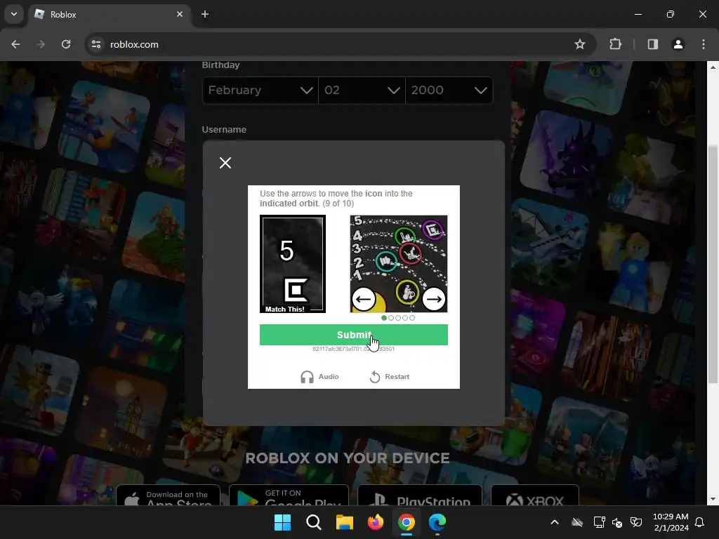Viewport: 719px width, 539px height.
Task: Open the birthday year dropdown showing 2000
Action: (449, 91)
